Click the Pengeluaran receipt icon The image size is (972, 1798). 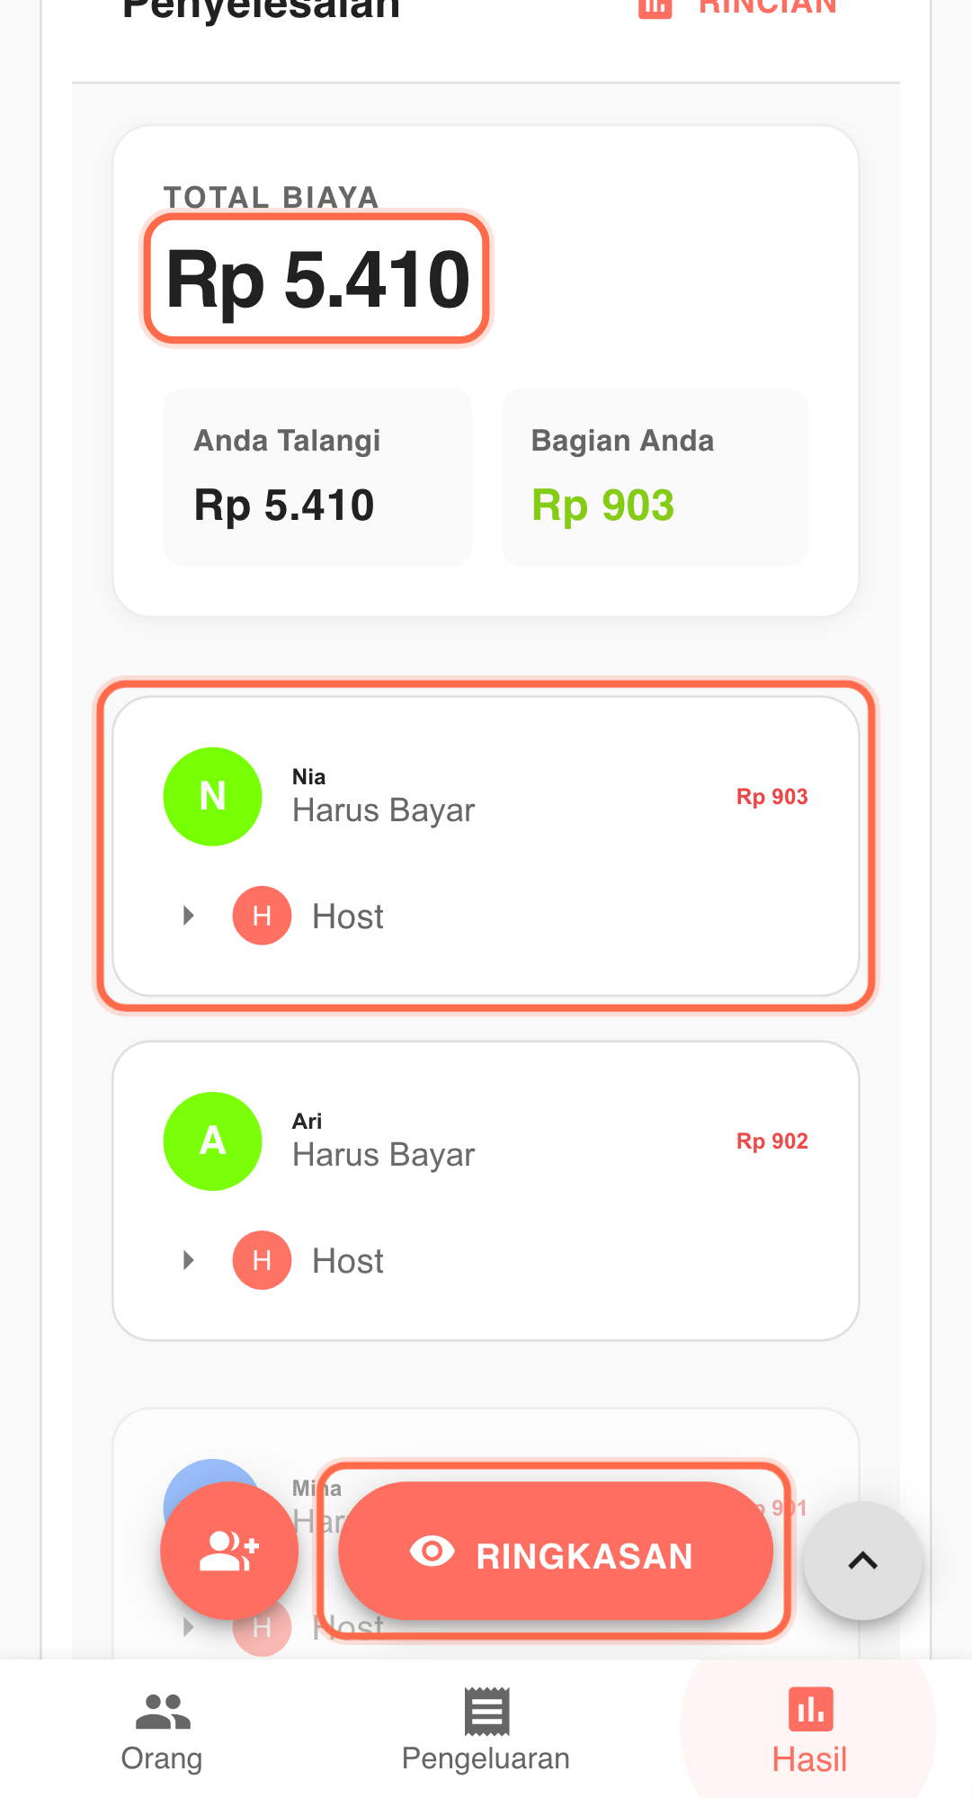[x=486, y=1711]
